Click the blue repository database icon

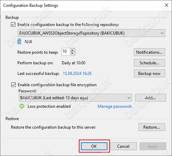[19, 41]
